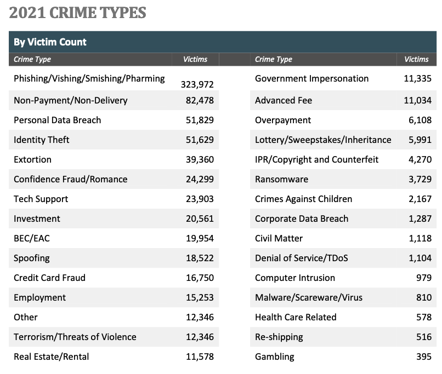The image size is (442, 374).
Task: Click the Advanced Fee count 11,034
Action: (x=417, y=100)
